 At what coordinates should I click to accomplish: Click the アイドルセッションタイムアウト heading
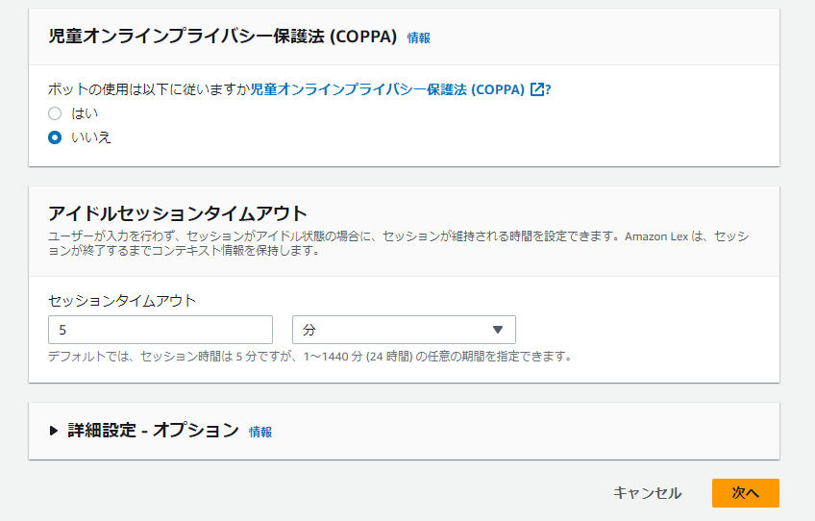pyautogui.click(x=178, y=213)
